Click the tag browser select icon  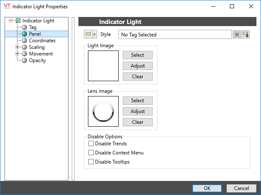(x=246, y=34)
